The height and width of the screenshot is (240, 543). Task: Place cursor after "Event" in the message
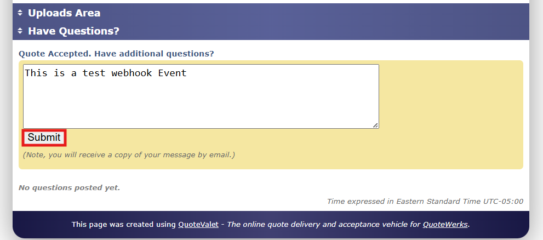click(x=187, y=73)
